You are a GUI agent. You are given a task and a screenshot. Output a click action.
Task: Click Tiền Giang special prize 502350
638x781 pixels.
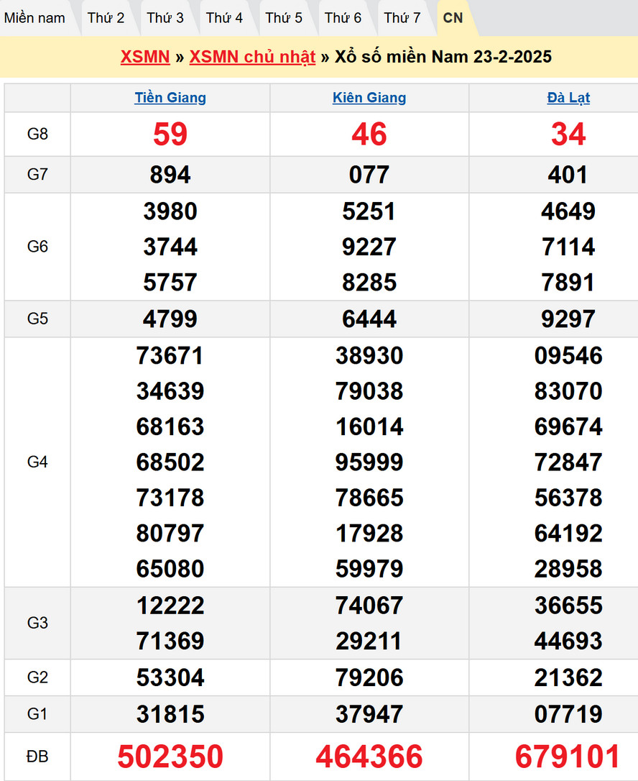coord(170,757)
